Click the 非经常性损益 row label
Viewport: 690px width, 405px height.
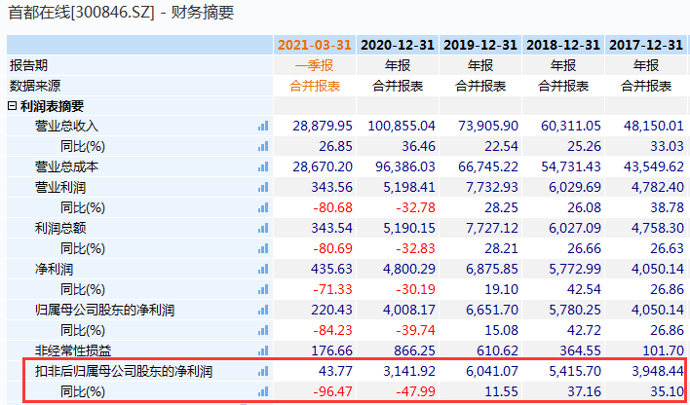73,350
